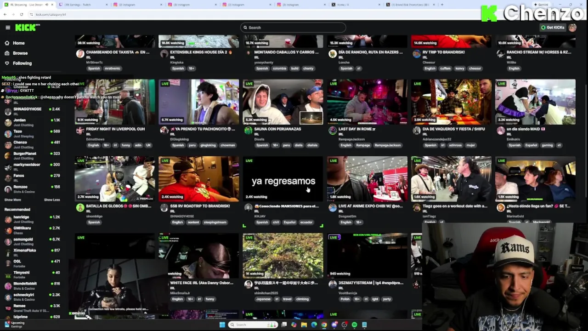Open 'ya regresamos' stream thumbnail
The width and height of the screenshot is (588, 331).
pos(283,179)
